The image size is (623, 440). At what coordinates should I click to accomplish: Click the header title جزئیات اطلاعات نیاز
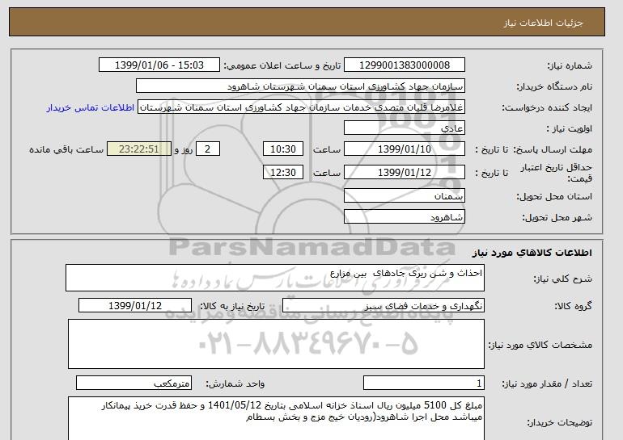coord(543,23)
